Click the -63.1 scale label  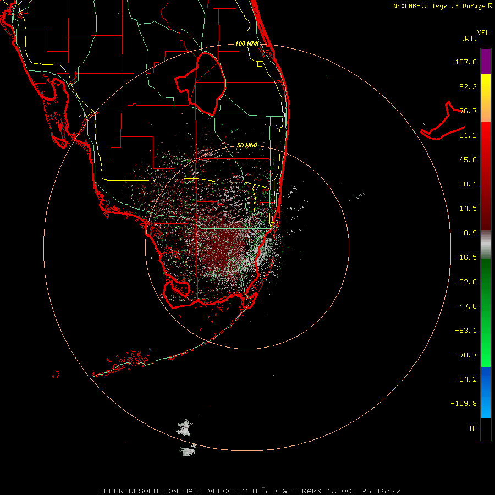466,331
